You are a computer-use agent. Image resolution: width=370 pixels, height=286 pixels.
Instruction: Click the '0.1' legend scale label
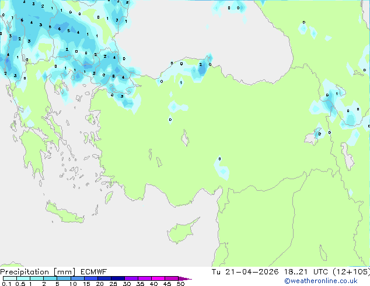6,284
